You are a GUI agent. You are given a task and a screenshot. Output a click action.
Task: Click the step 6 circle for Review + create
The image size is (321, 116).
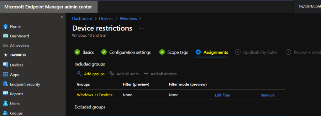tap(288, 52)
